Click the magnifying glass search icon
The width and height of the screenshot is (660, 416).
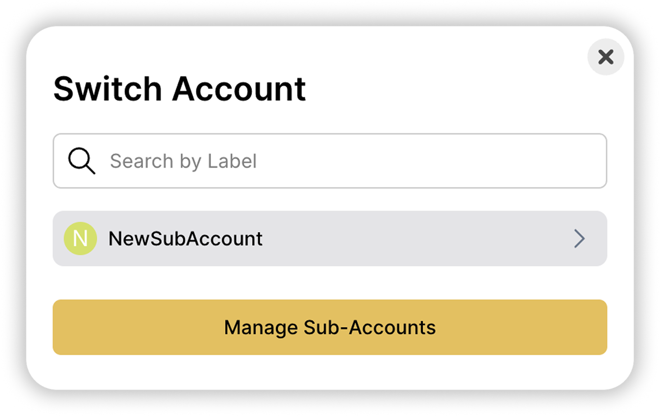[x=82, y=161]
